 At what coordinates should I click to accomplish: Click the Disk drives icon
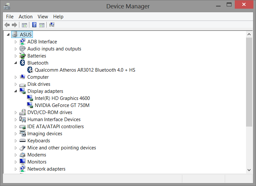pyautogui.click(x=22, y=85)
